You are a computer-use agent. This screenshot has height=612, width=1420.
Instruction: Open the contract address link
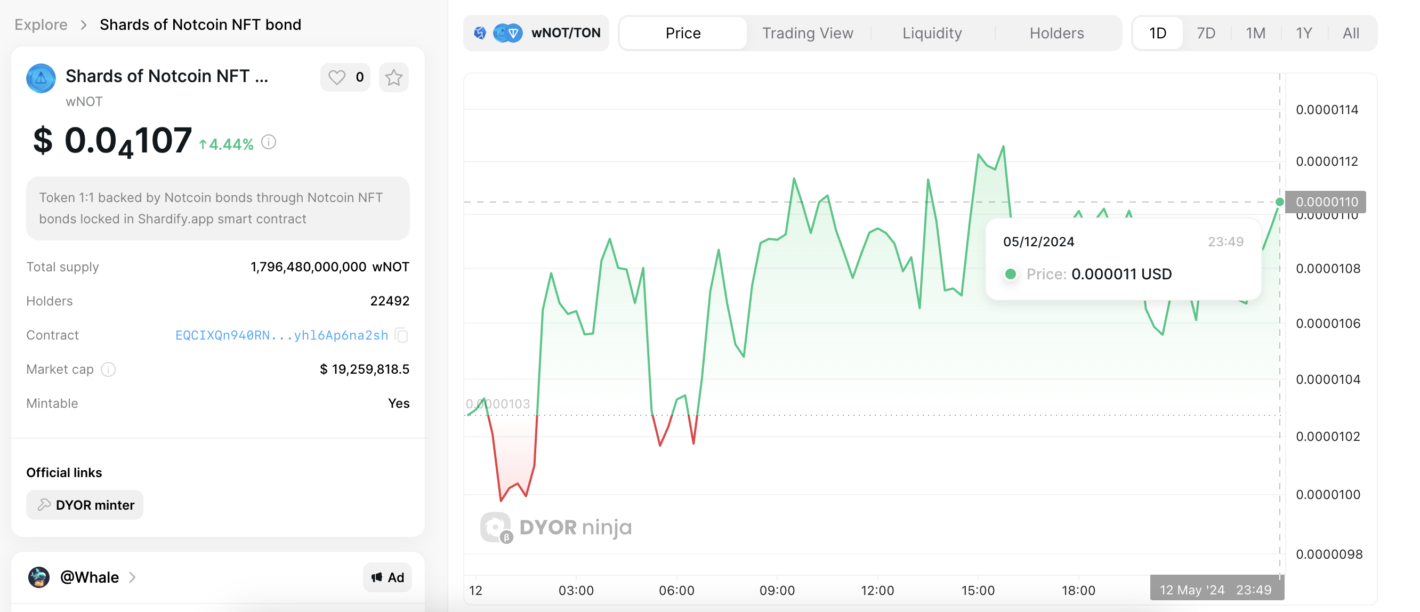(281, 335)
